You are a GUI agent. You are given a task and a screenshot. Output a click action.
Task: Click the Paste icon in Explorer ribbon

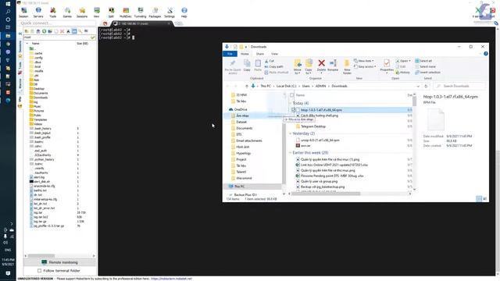pos(258,66)
